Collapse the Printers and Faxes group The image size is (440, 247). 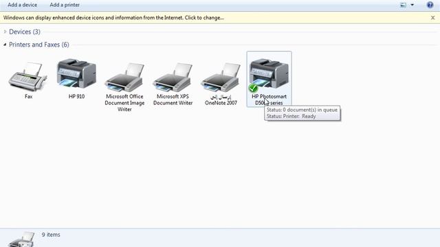click(5, 45)
